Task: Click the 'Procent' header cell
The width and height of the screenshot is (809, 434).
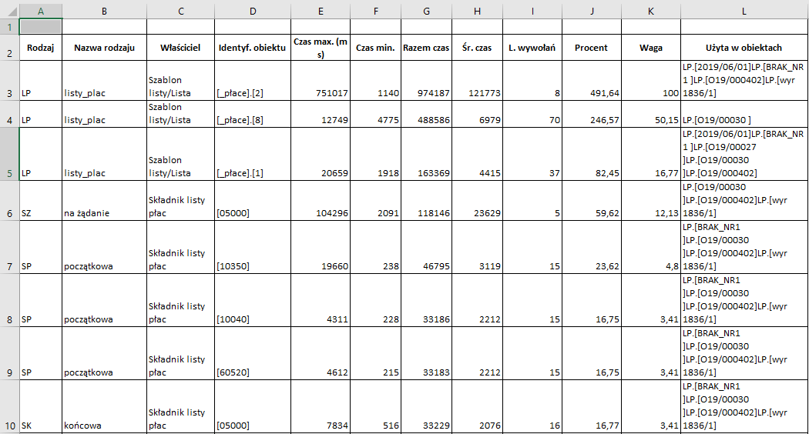Action: click(x=592, y=48)
